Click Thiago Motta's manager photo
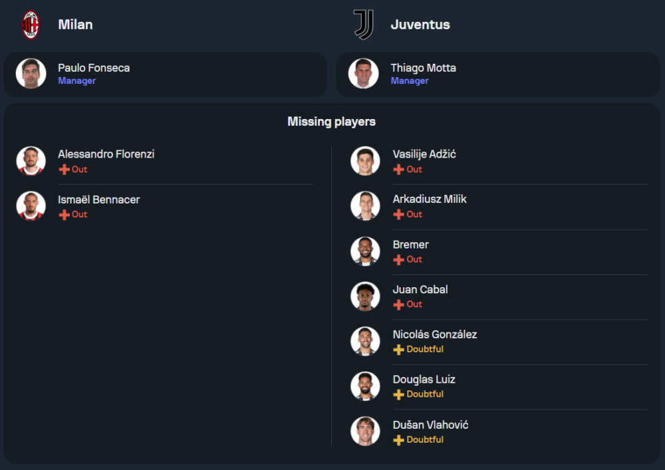The image size is (665, 470). pos(364,73)
